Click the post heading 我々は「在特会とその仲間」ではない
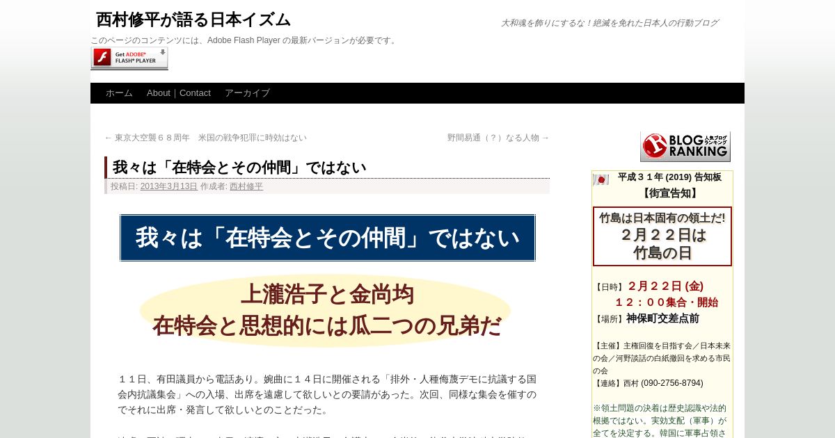The image size is (835, 438). click(239, 168)
